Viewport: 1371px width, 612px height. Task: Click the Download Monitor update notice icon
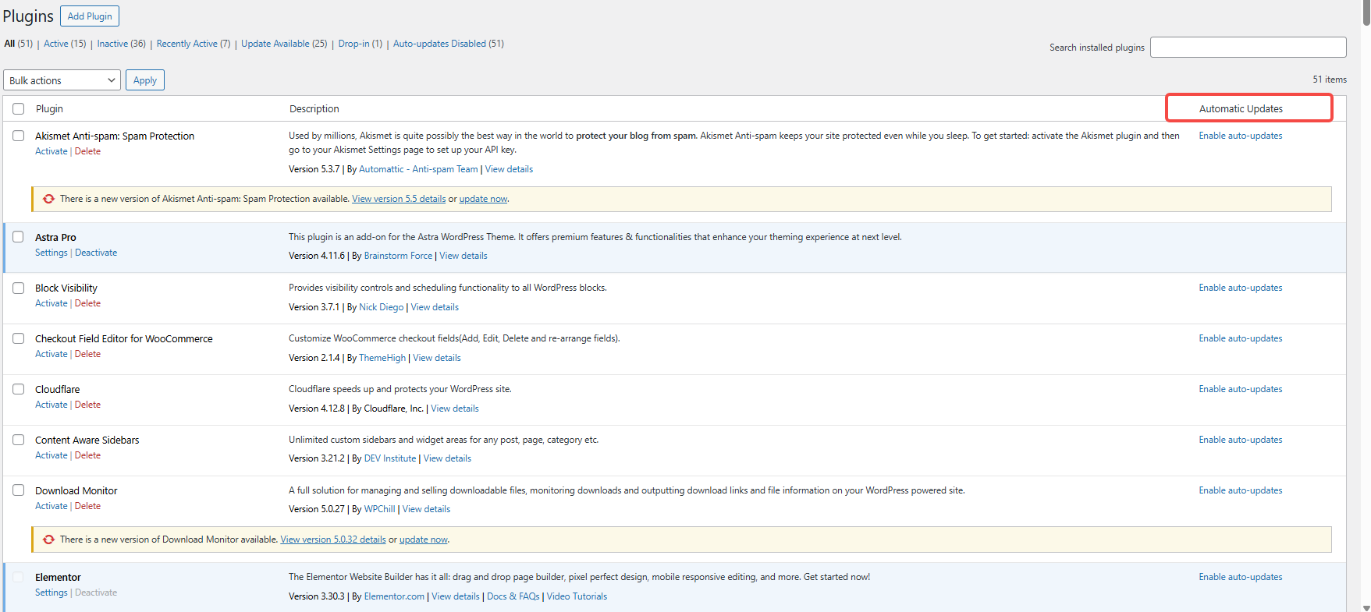[x=48, y=539]
